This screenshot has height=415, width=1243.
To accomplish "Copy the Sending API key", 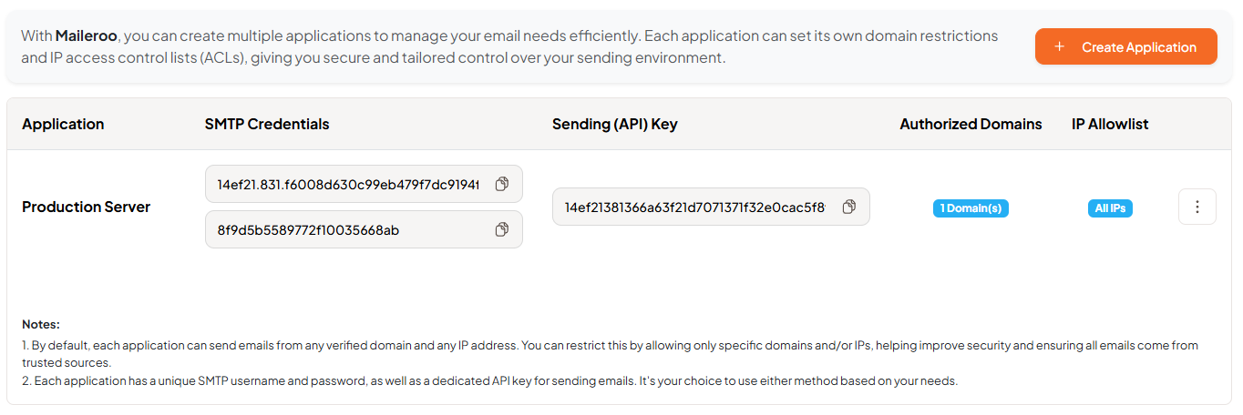I will click(x=848, y=207).
